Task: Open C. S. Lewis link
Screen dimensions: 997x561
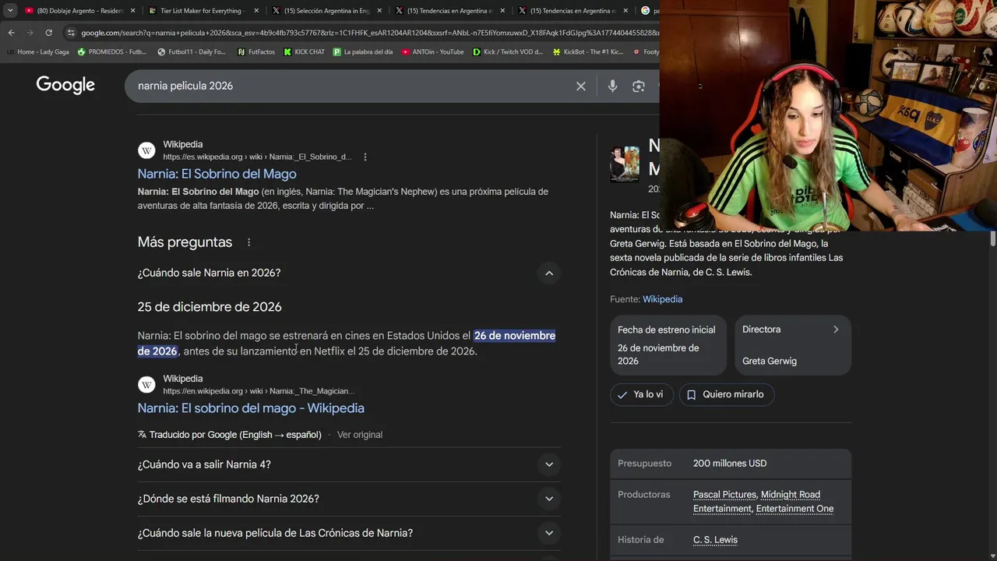Action: tap(715, 540)
